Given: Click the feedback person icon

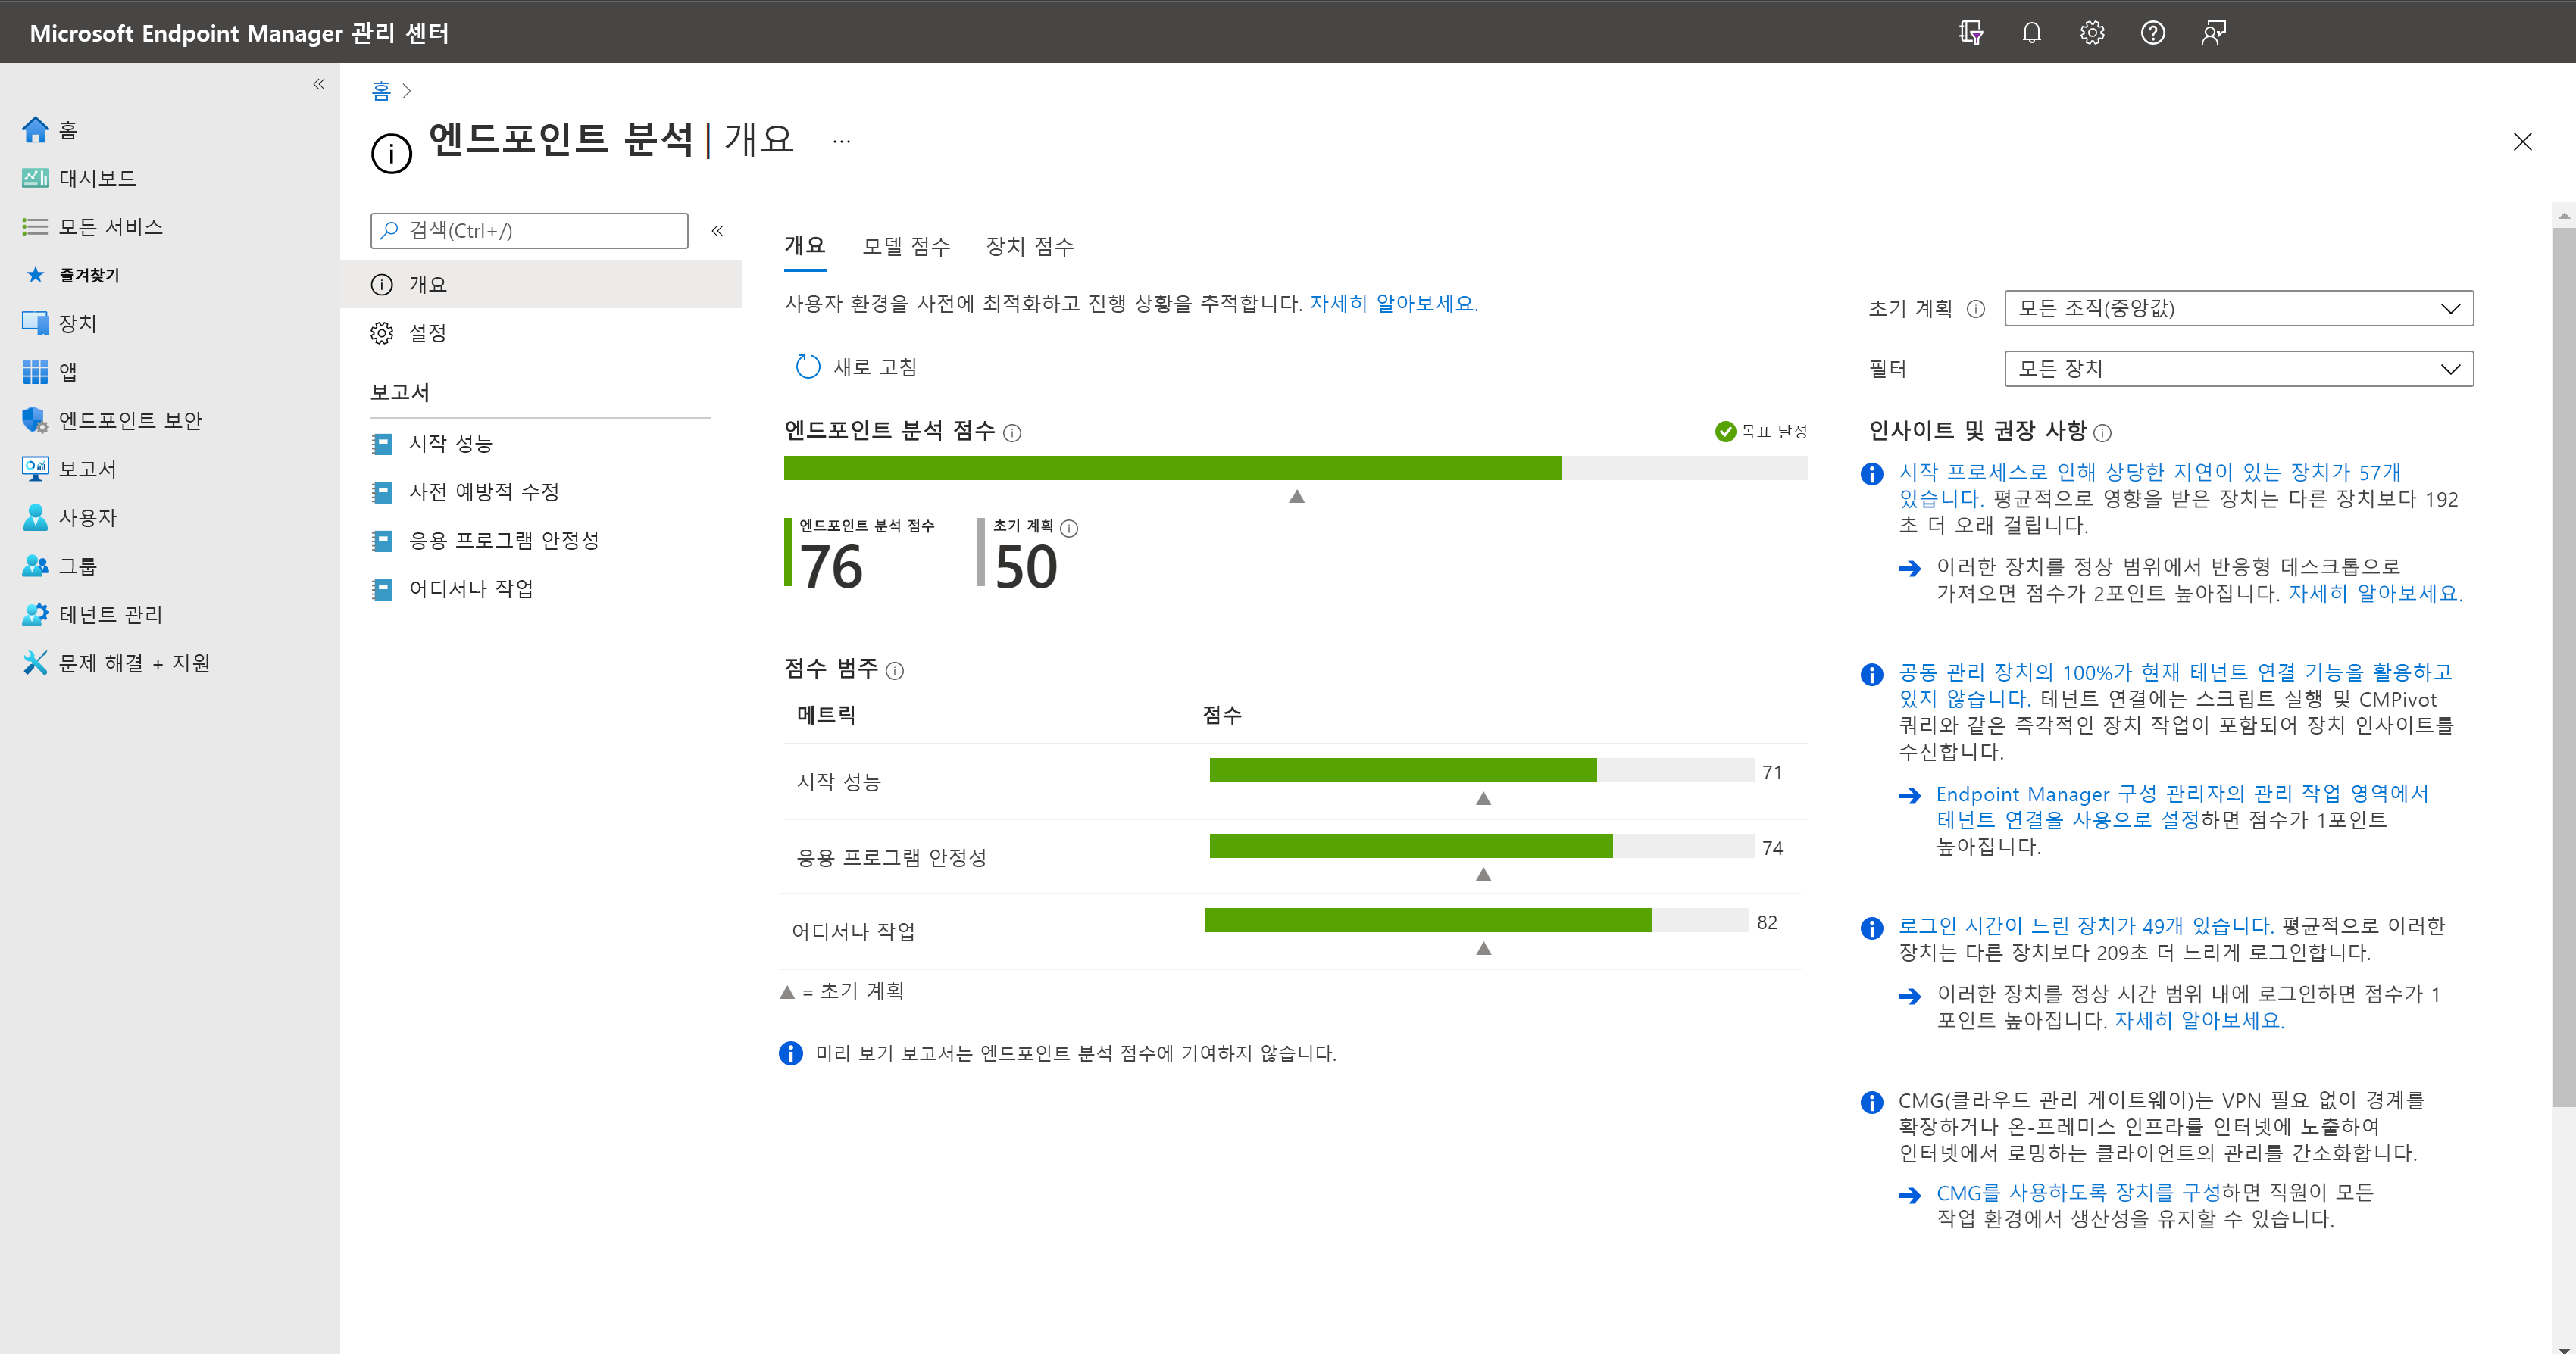Looking at the screenshot, I should pos(2213,33).
